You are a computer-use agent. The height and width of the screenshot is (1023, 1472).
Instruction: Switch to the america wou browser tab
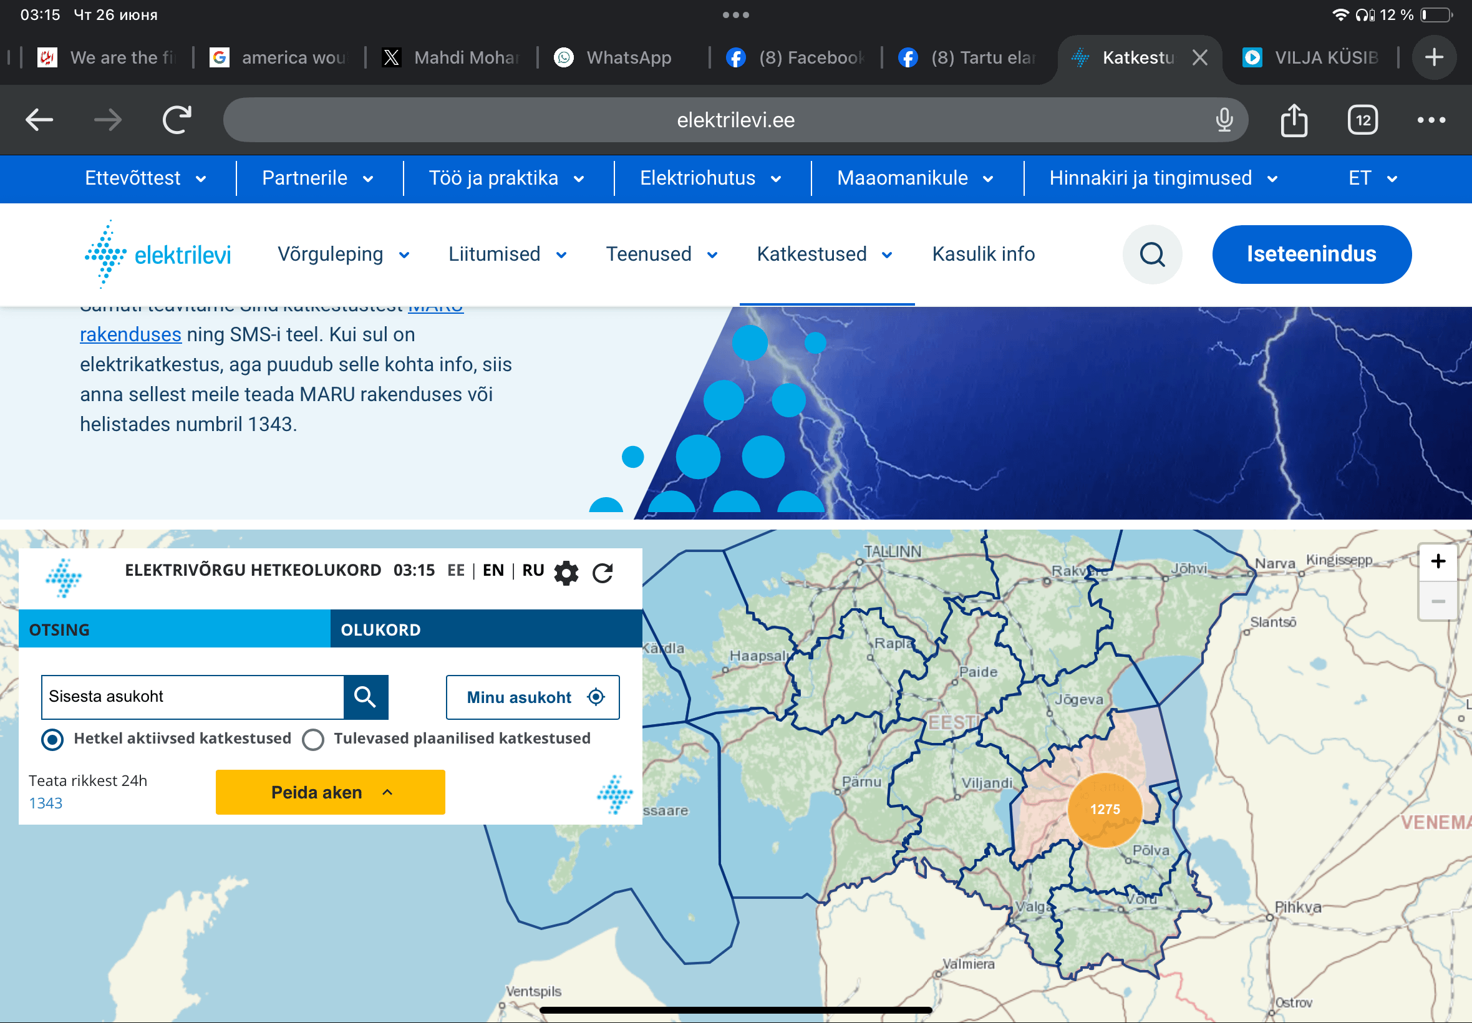tap(278, 57)
